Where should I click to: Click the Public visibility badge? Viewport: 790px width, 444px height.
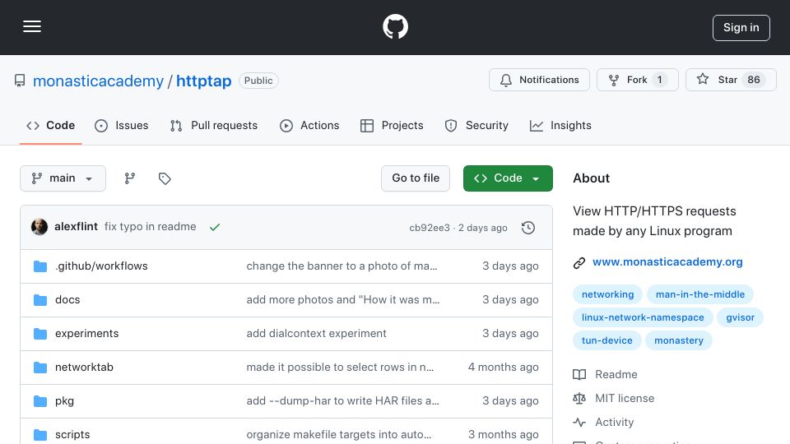(258, 81)
